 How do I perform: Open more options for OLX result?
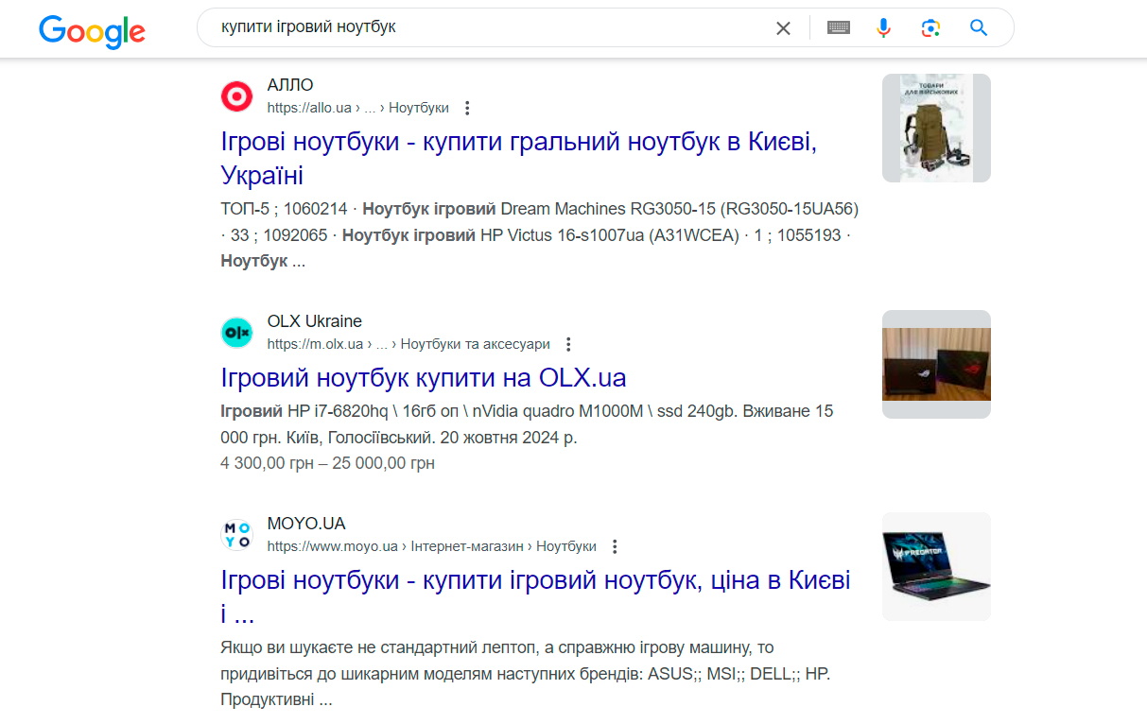point(568,344)
